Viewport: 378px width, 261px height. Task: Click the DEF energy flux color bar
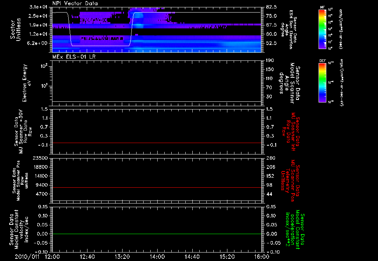pos(322,82)
